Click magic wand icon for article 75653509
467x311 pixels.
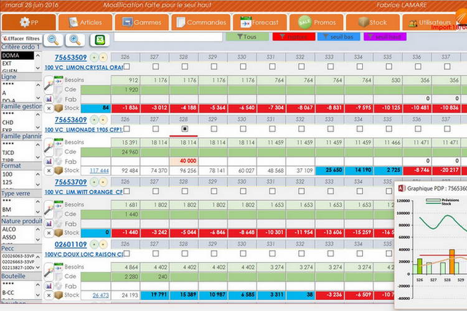click(x=49, y=81)
